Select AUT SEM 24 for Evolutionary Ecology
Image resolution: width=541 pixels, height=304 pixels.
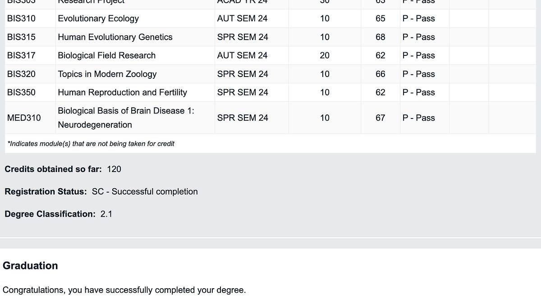tap(242, 18)
